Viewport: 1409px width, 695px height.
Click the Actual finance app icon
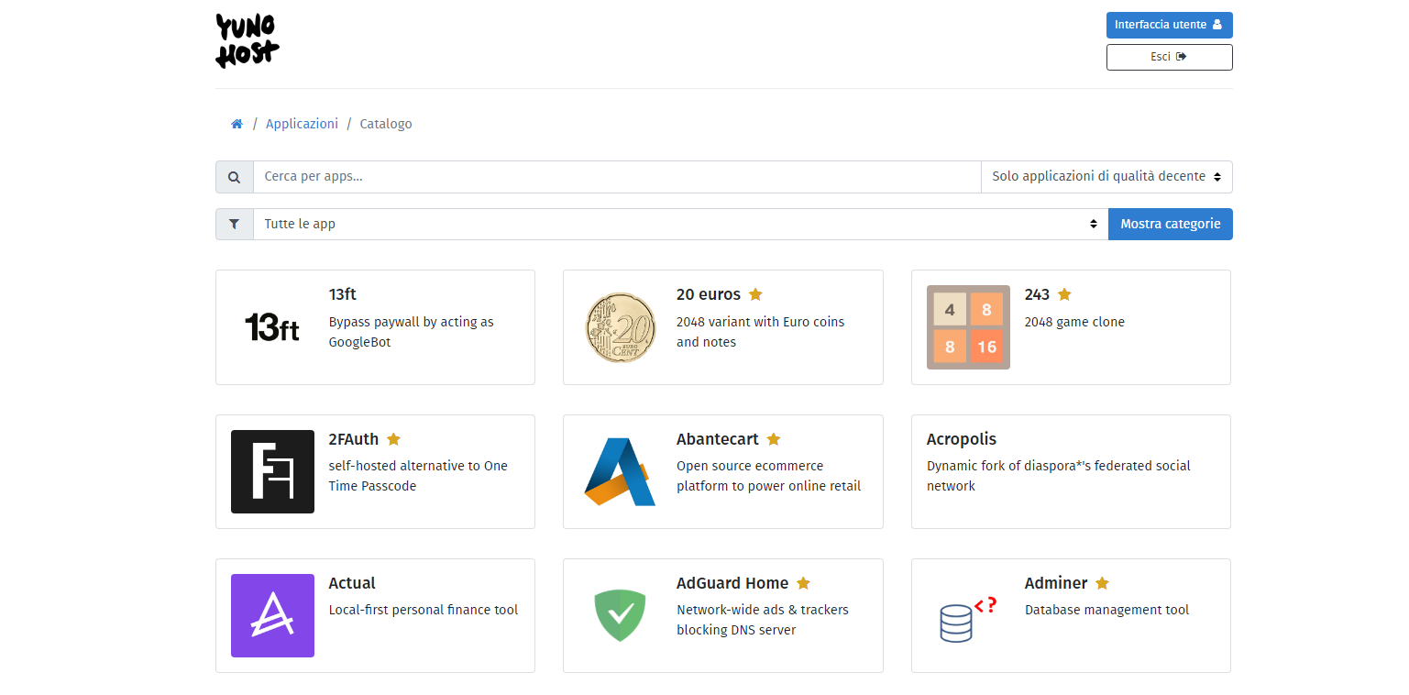point(272,615)
